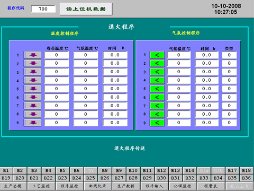Select furnace button B18

tap(247, 170)
